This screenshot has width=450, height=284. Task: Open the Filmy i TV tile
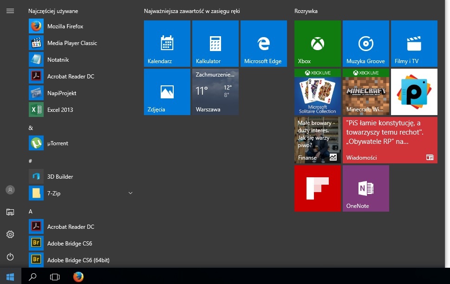click(x=414, y=44)
